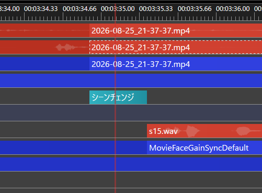
Task: Select the blue 2026-08-25_21-37-37.mp4 clip
Action: click(x=176, y=64)
